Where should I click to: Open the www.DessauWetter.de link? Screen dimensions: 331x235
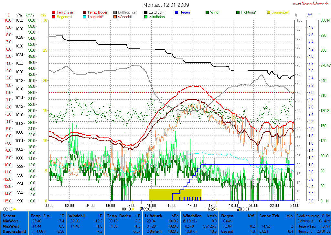tap(311, 4)
